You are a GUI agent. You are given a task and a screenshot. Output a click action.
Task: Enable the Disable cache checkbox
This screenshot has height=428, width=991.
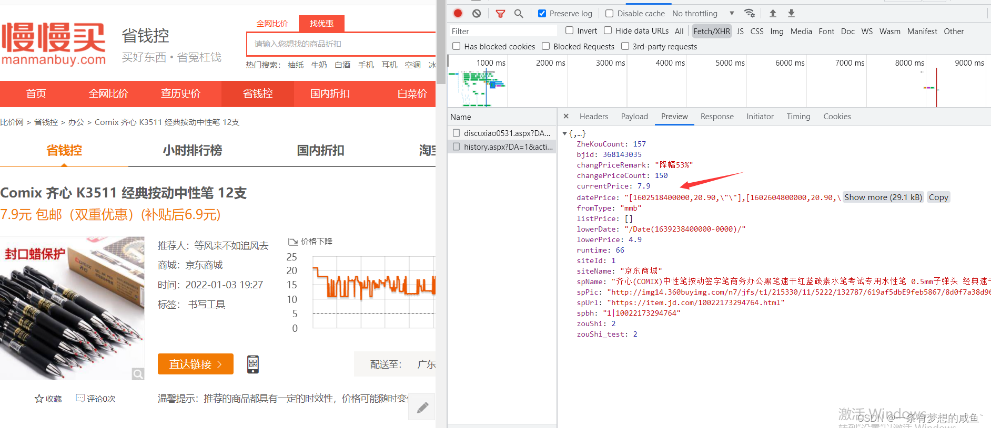[609, 13]
